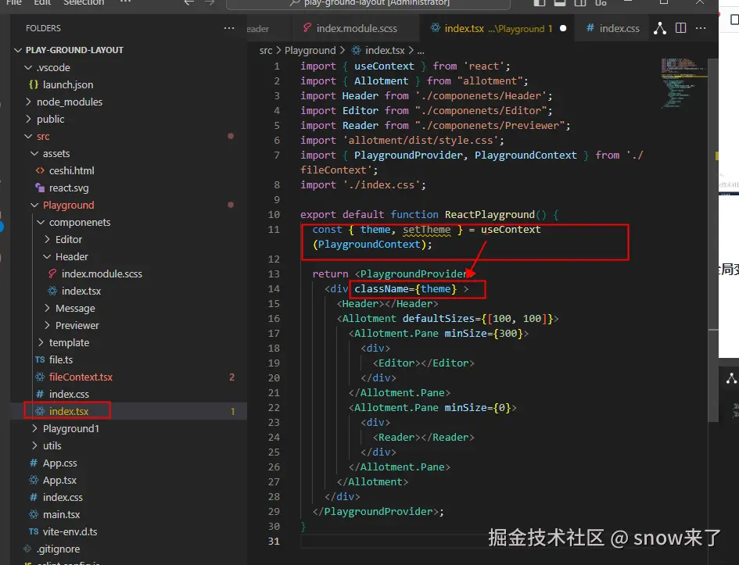739x565 pixels.
Task: Click 'defaultSizes' attribute on line 16
Action: 438,318
